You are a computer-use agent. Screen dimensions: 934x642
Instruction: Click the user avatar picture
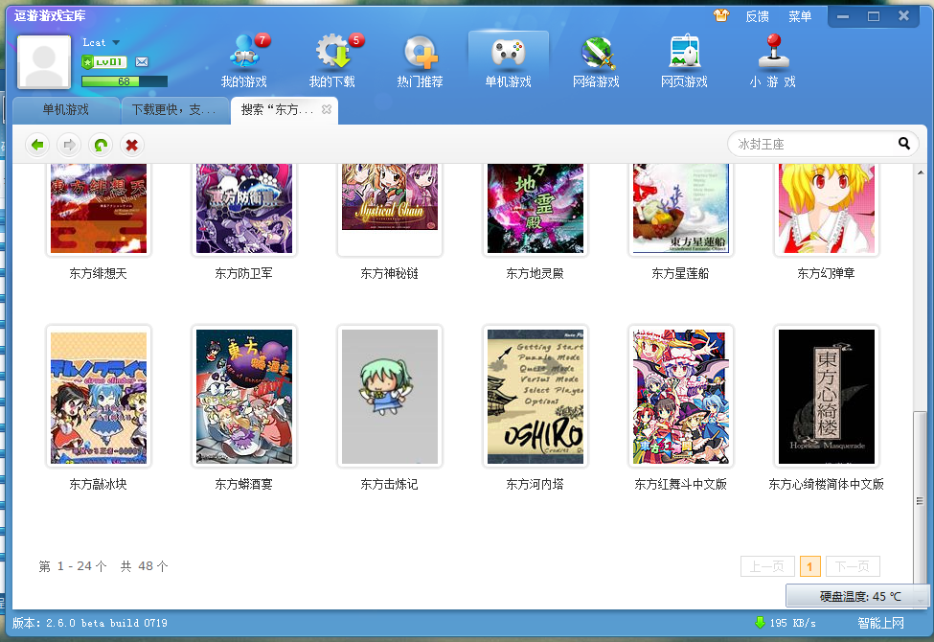44,61
